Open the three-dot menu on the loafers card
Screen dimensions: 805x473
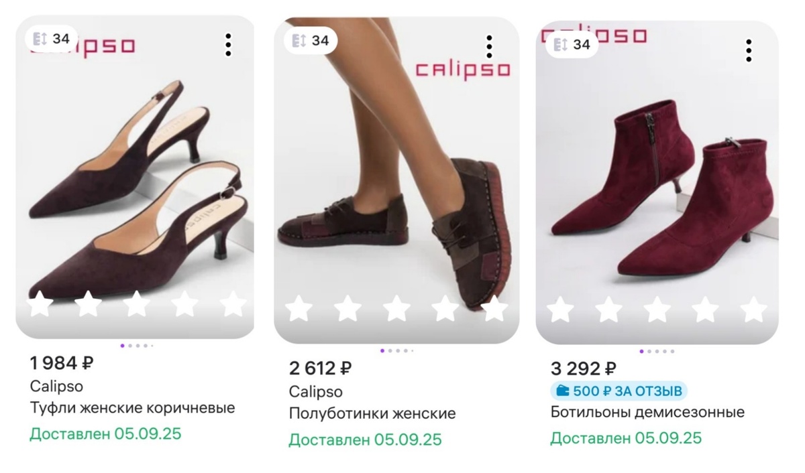point(490,46)
